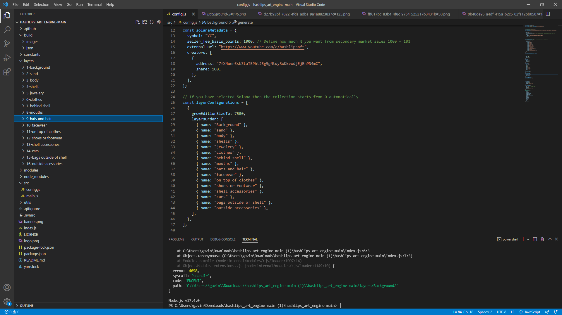This screenshot has width=562, height=315.
Task: Open the Run and Debug view
Action: point(7,58)
